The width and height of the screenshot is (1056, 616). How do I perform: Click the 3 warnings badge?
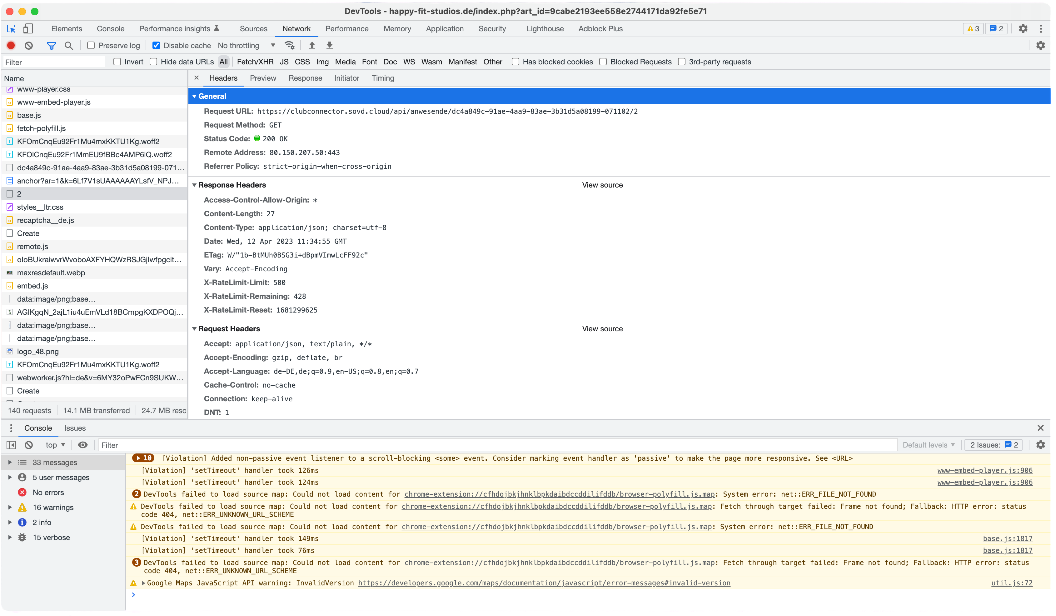tap(973, 28)
